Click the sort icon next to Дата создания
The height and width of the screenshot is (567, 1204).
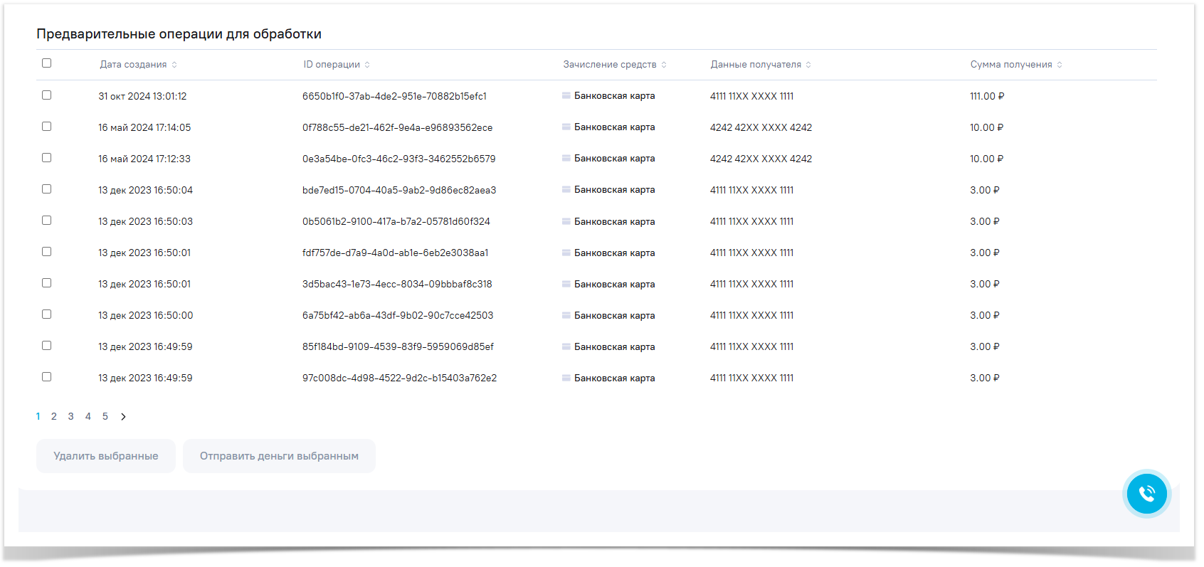tap(174, 65)
